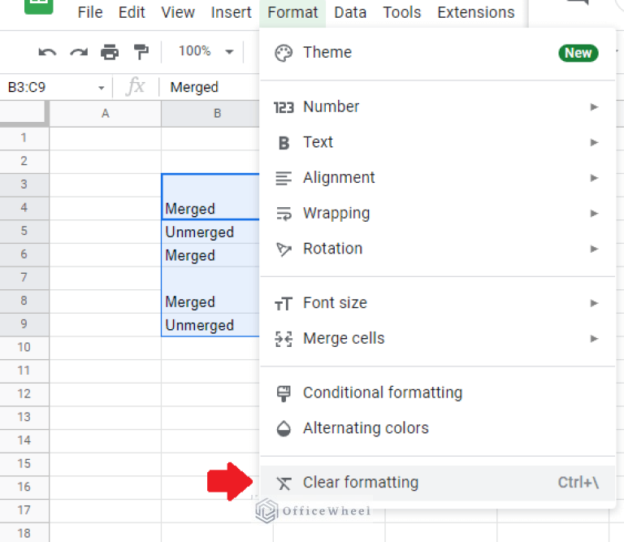This screenshot has height=542, width=624.
Task: Expand the Merge cells submenu arrow
Action: tap(594, 339)
